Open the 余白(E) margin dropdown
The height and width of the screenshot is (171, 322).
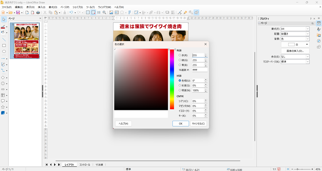(295, 57)
